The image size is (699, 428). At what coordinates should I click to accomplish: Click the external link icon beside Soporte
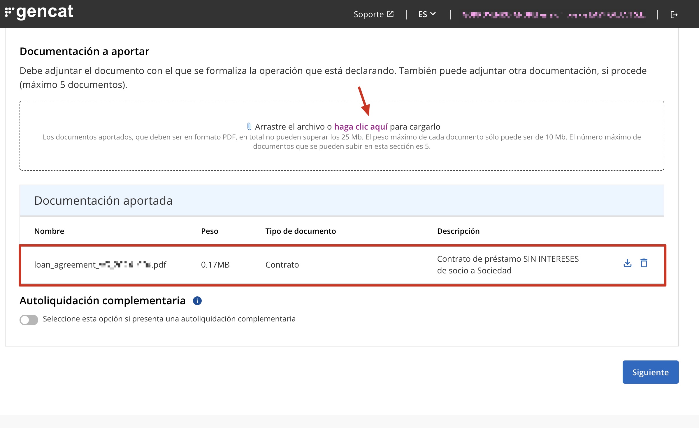tap(390, 14)
